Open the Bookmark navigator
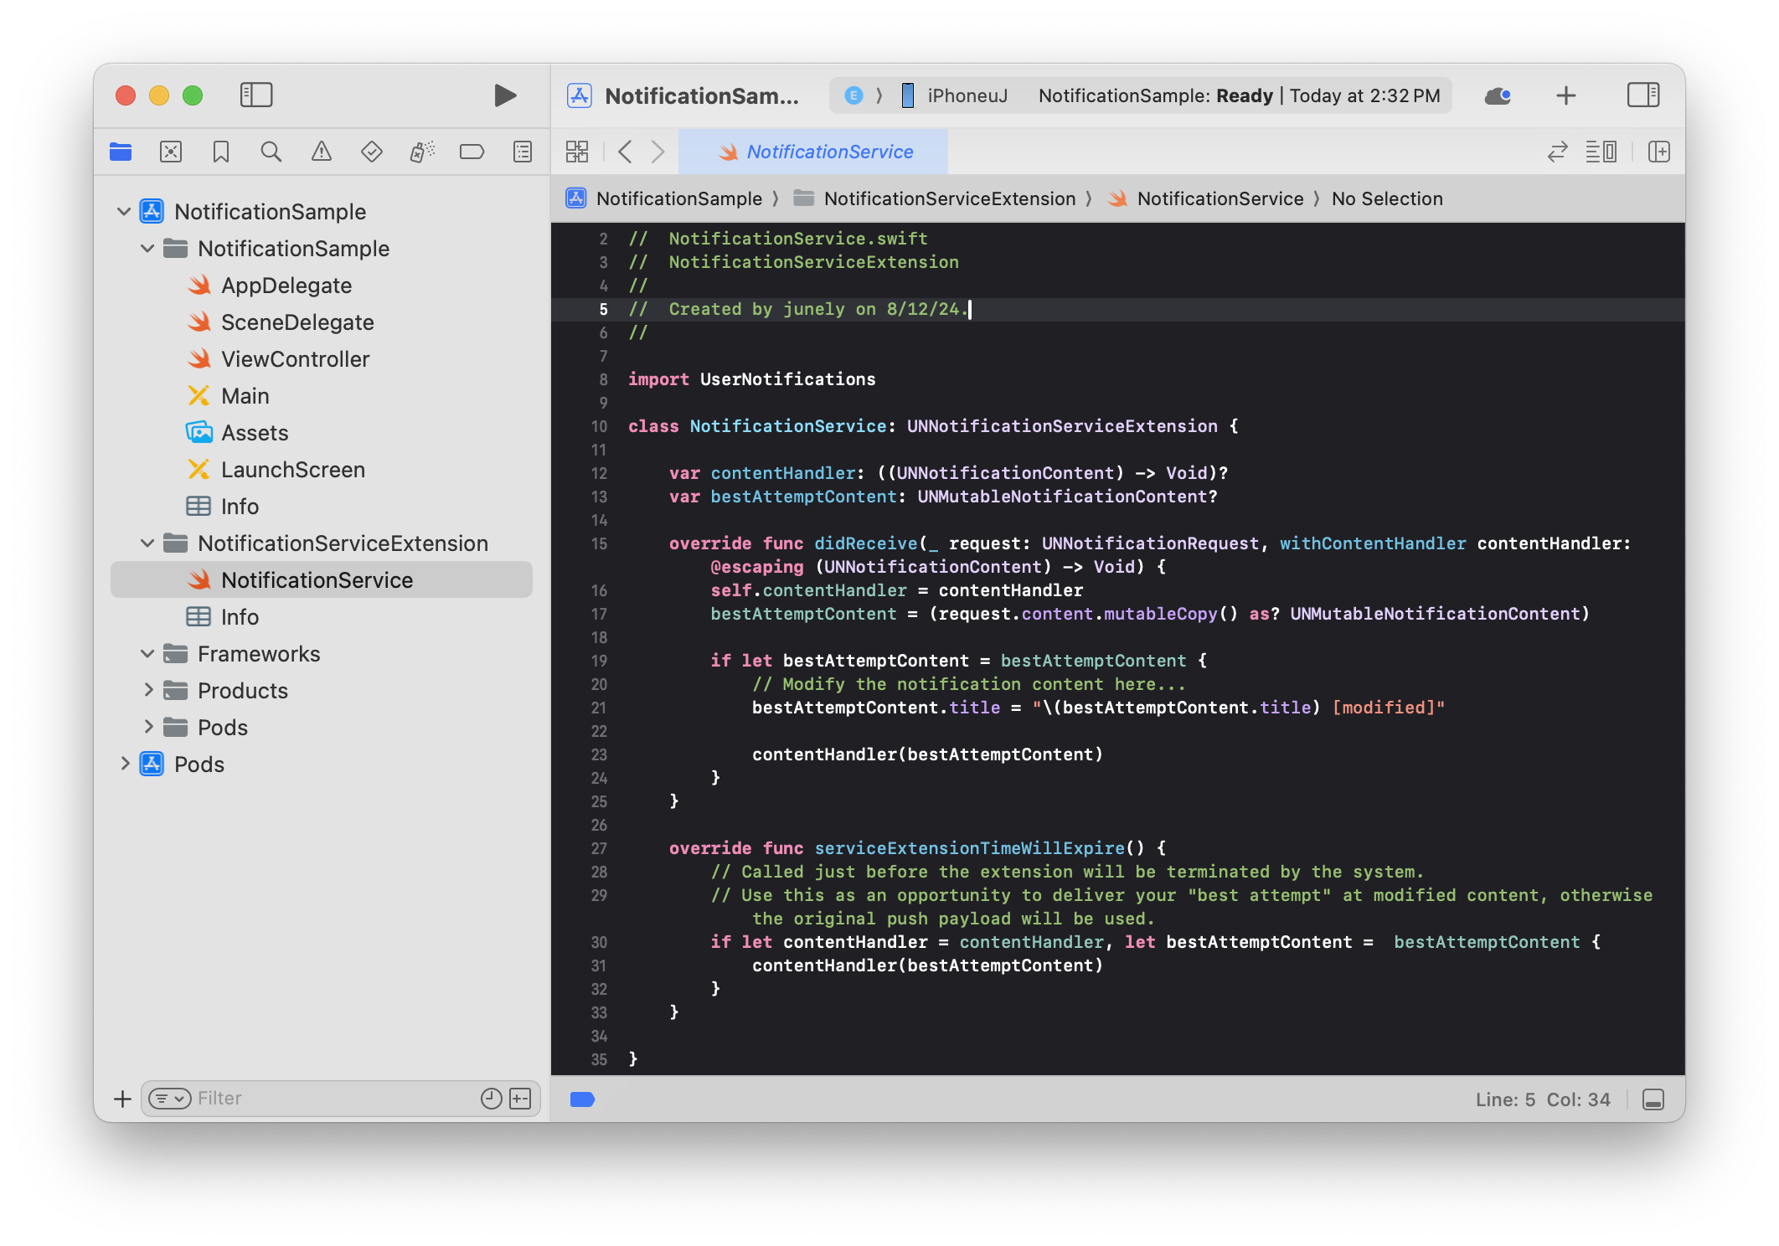This screenshot has height=1246, width=1779. pos(221,152)
